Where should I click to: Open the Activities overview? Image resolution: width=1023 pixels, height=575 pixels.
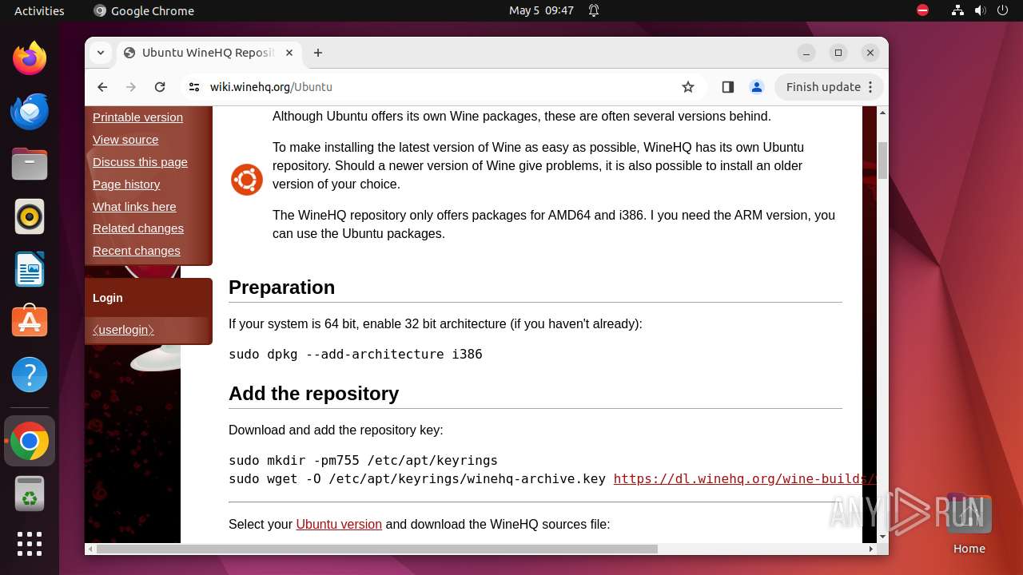39,10
